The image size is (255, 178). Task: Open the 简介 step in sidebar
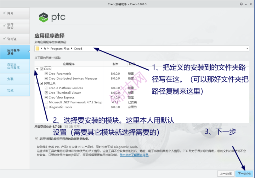coord(15,13)
